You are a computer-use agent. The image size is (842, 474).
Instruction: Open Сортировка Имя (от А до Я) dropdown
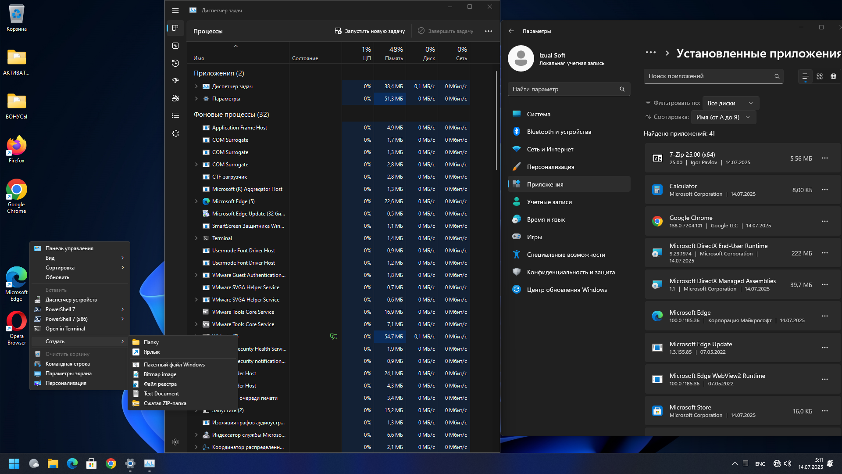[x=724, y=117]
